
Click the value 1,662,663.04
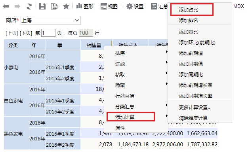[202, 133]
